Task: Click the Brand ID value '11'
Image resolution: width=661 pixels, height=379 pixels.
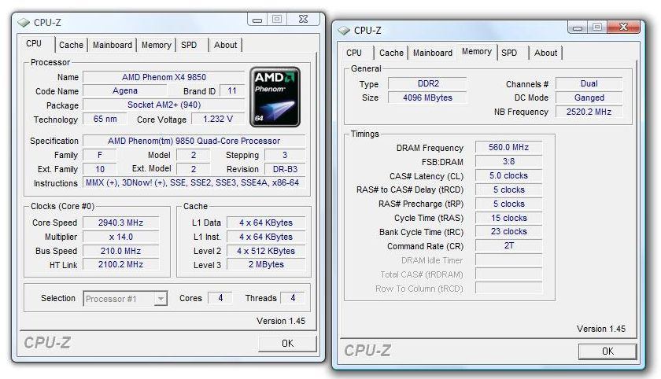Action: tap(232, 91)
